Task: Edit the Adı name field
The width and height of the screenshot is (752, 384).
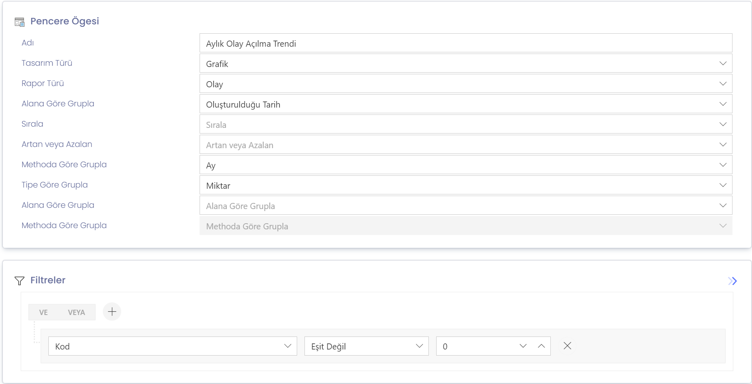Action: click(x=466, y=43)
